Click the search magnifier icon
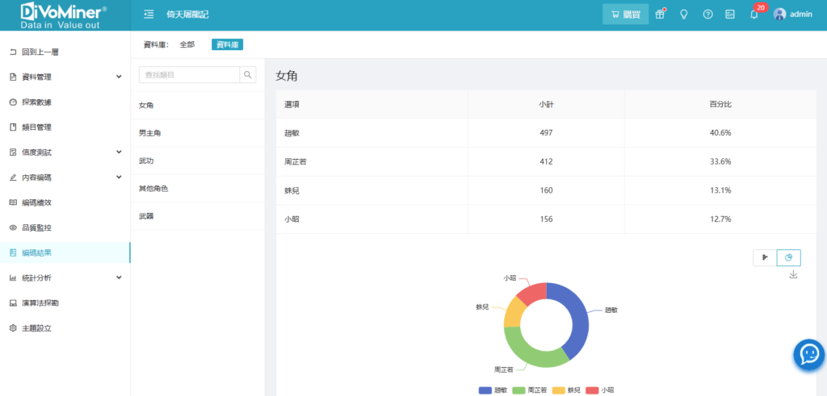This screenshot has width=827, height=396. (x=248, y=75)
